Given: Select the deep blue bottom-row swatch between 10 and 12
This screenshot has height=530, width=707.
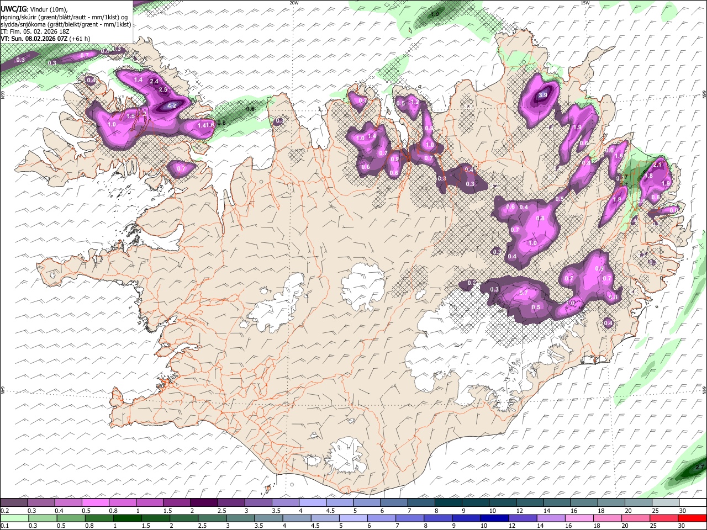Looking at the screenshot, I should [x=494, y=518].
